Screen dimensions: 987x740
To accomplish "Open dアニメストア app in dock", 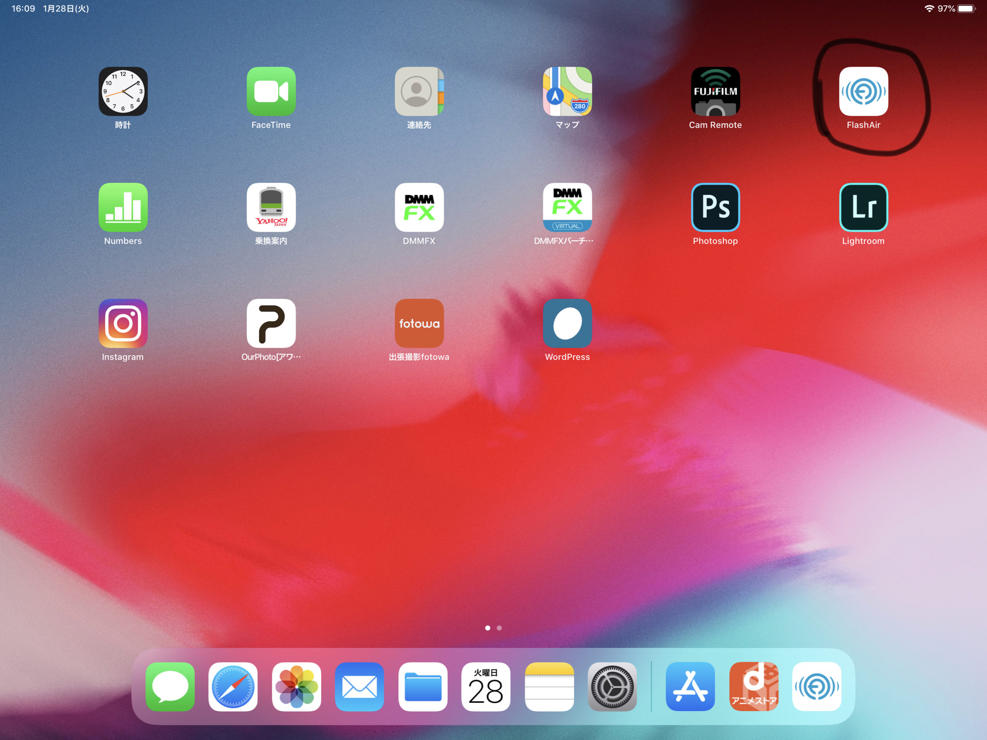I will point(753,687).
